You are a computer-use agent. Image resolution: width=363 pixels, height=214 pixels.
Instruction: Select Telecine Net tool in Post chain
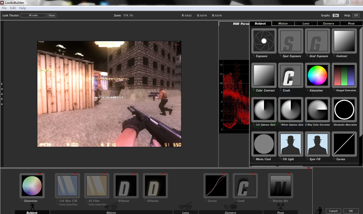click(280, 186)
